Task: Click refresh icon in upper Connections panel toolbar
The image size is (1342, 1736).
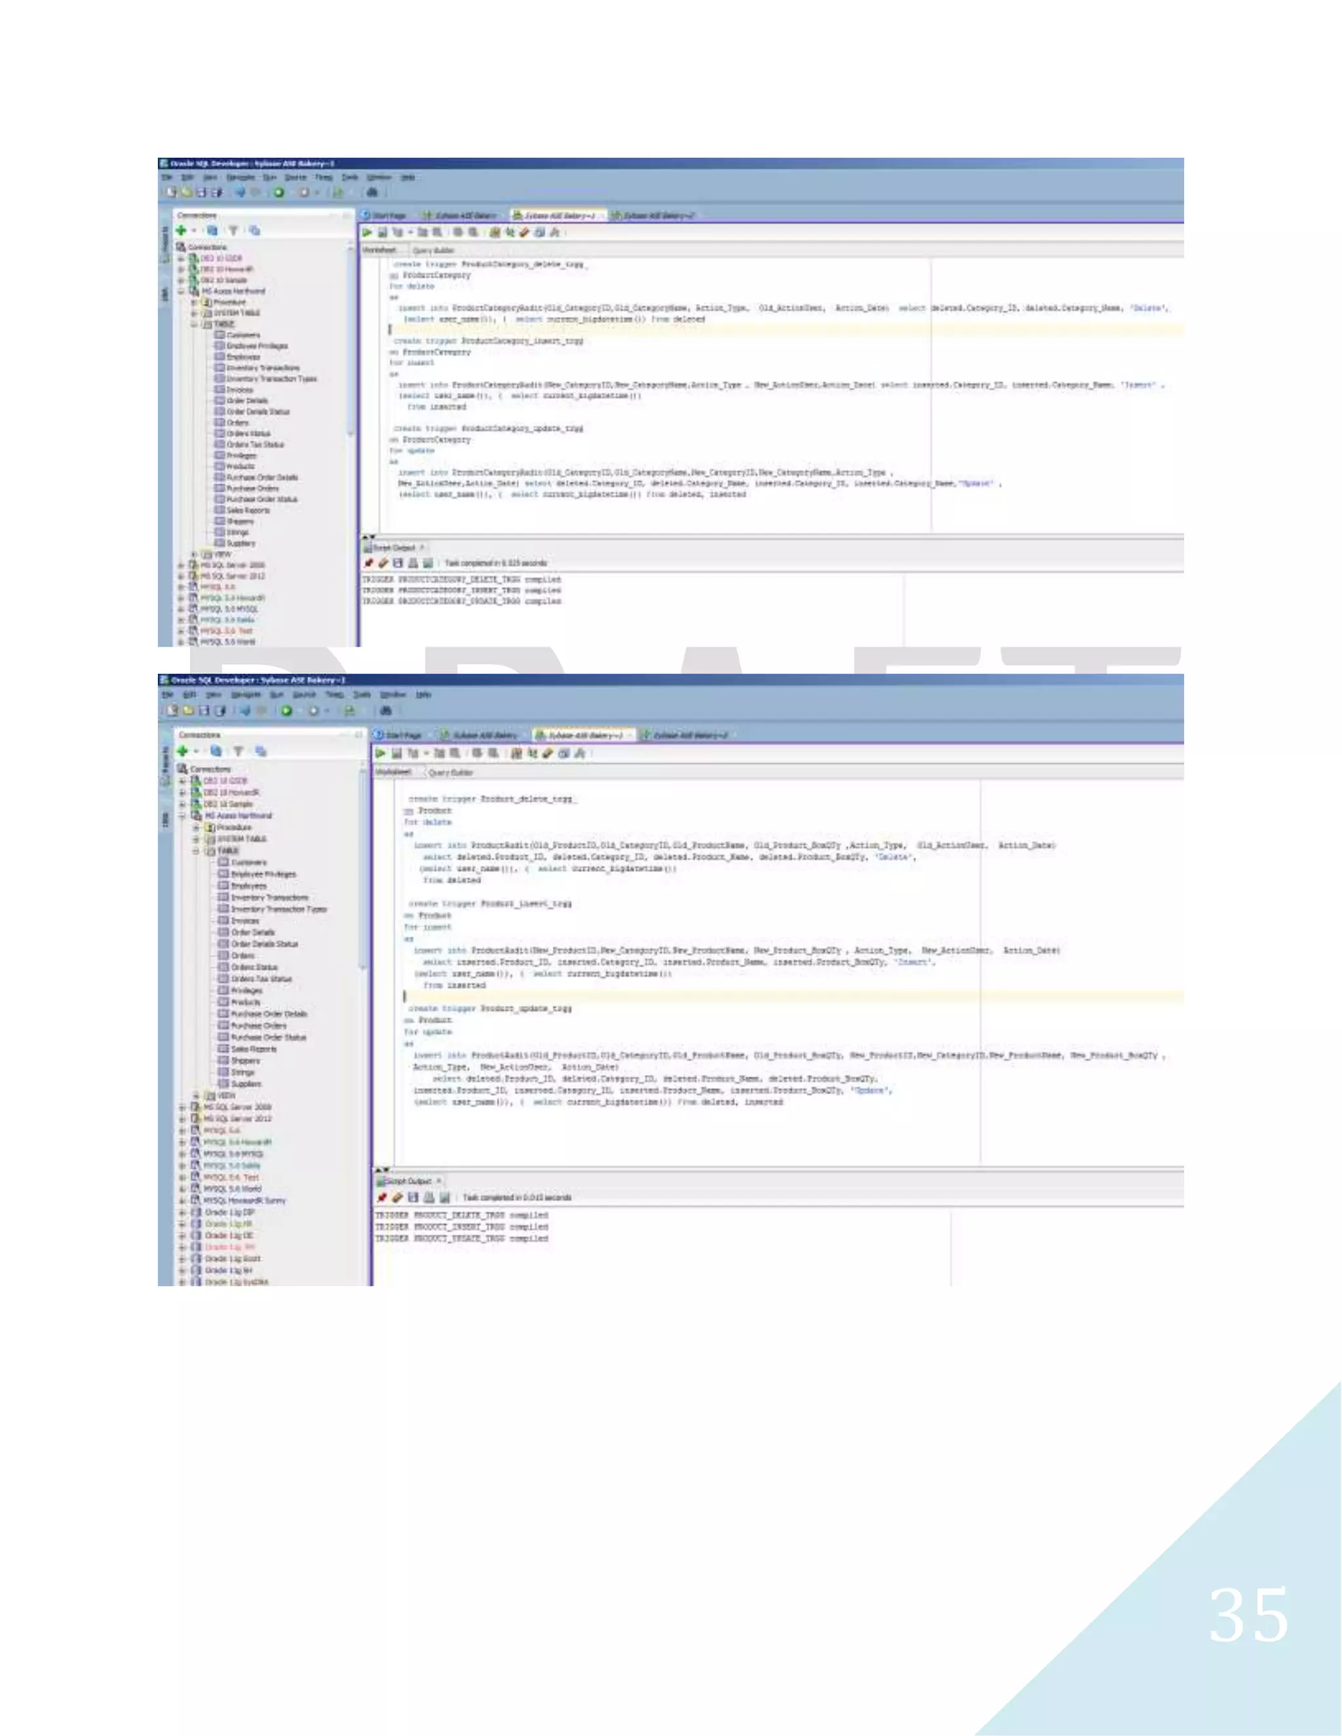Action: pos(212,231)
